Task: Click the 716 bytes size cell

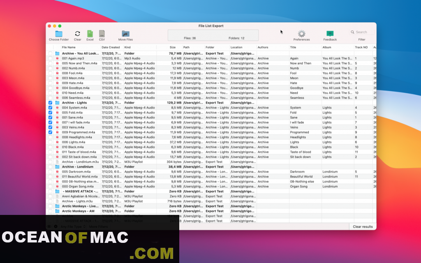Action: click(174, 201)
